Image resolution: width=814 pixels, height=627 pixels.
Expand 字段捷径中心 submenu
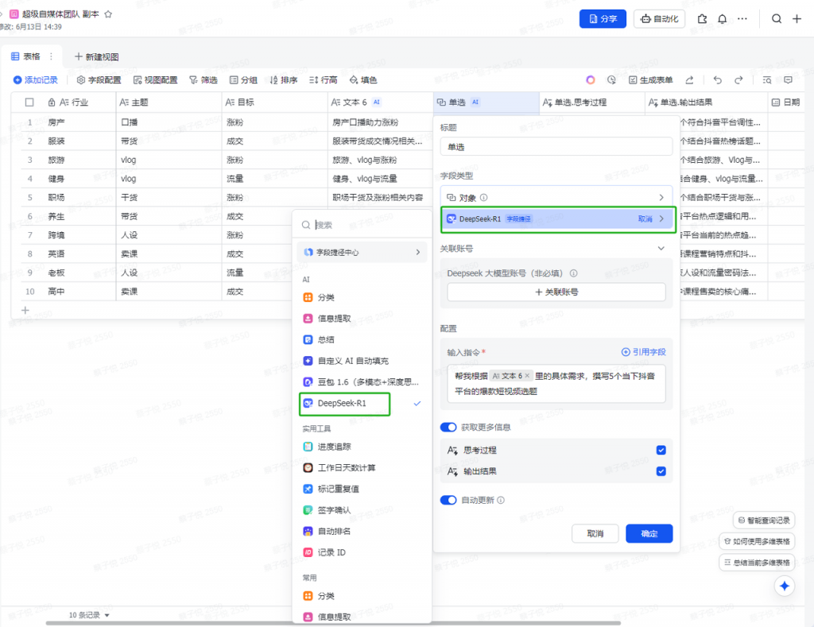362,252
